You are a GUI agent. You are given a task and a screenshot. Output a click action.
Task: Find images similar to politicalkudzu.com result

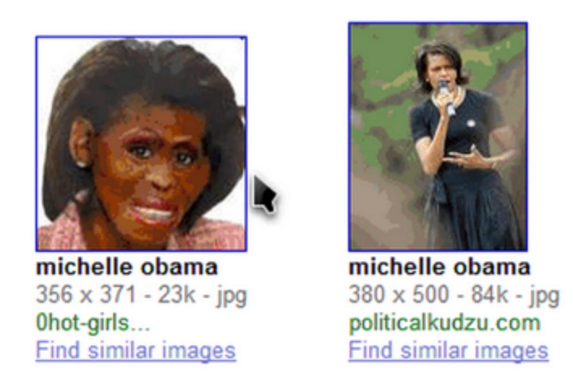point(448,351)
